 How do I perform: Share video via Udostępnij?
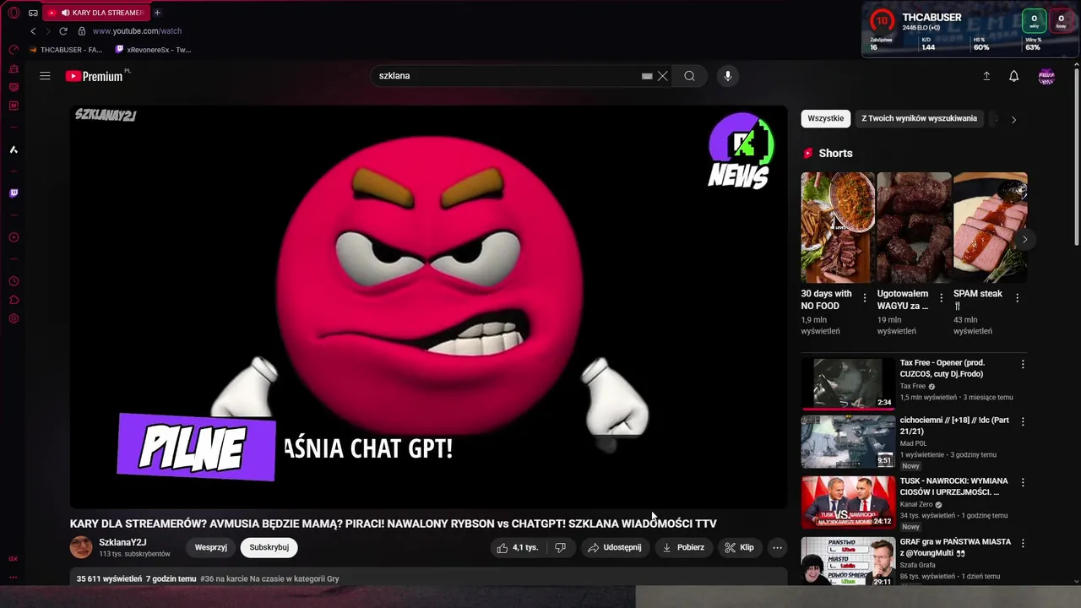coord(615,547)
